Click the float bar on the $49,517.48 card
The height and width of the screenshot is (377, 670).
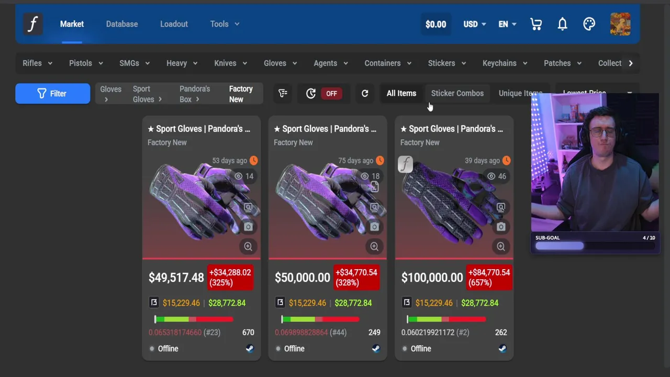coord(194,319)
